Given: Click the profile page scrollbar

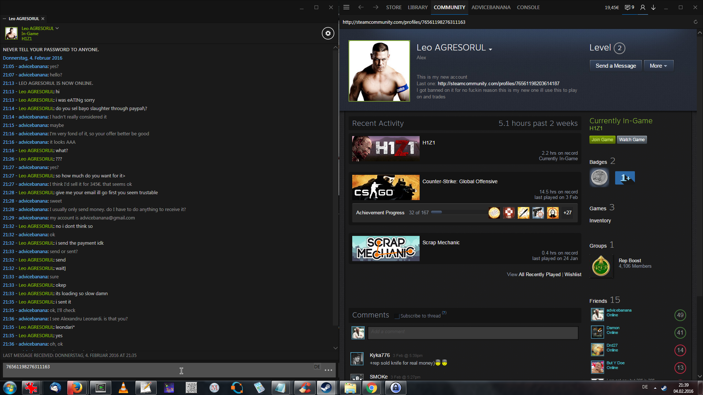Looking at the screenshot, I should pyautogui.click(x=700, y=205).
